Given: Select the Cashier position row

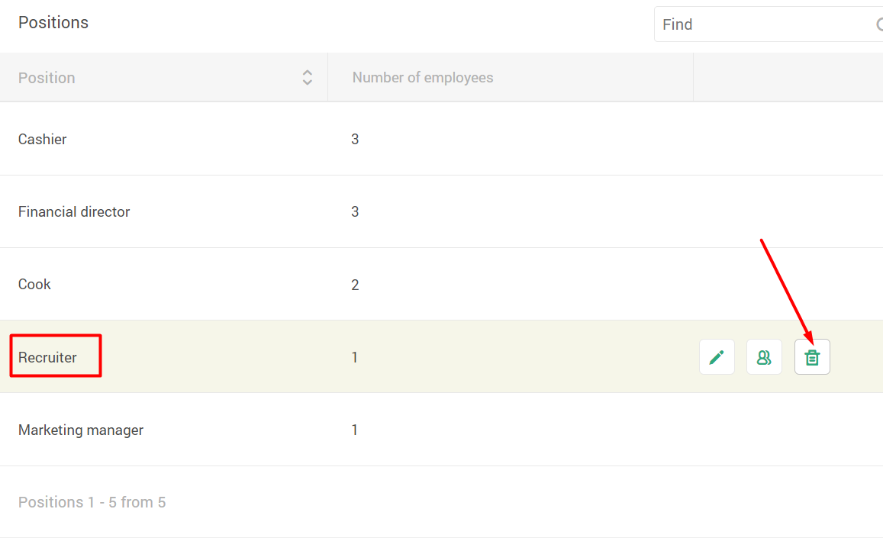Looking at the screenshot, I should tap(43, 139).
